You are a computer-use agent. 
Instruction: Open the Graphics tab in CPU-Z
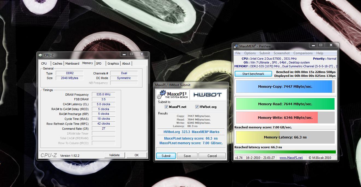pyautogui.click(x=113, y=64)
